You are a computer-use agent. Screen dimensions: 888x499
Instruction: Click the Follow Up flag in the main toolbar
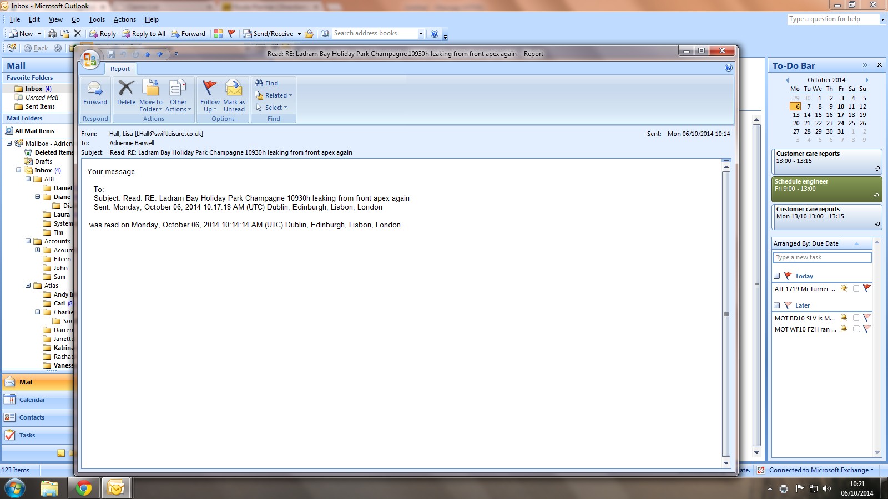pyautogui.click(x=231, y=34)
